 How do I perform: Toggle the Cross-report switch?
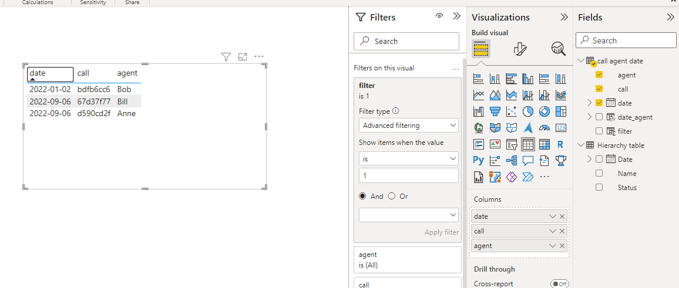pos(560,284)
